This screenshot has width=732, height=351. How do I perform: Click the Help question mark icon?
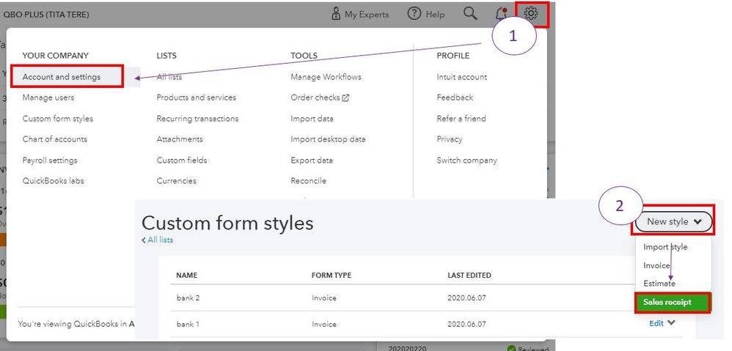pos(415,14)
